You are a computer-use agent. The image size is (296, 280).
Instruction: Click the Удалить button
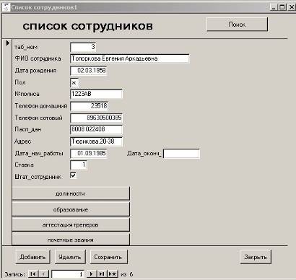click(x=70, y=257)
